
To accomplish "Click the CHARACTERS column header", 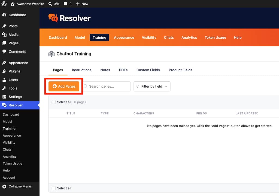I will [144, 114].
